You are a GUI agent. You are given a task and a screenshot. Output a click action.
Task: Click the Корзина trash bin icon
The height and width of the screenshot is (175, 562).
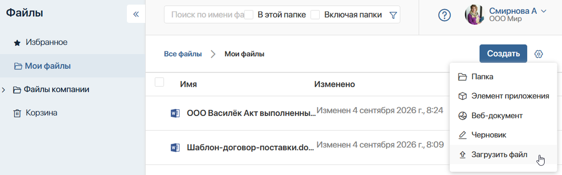pyautogui.click(x=17, y=113)
